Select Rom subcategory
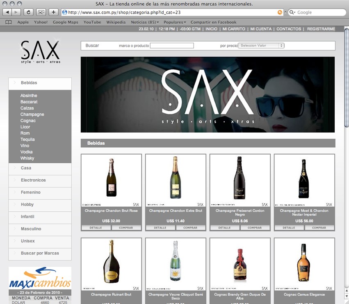Image resolution: width=349 pixels, height=304 pixels. pyautogui.click(x=25, y=133)
